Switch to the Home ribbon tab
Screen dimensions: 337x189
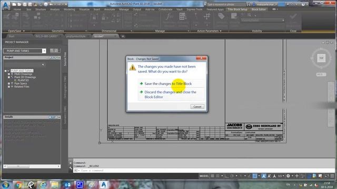[x=17, y=9]
